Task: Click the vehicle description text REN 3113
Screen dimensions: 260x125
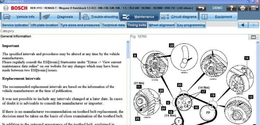Action: [112, 8]
